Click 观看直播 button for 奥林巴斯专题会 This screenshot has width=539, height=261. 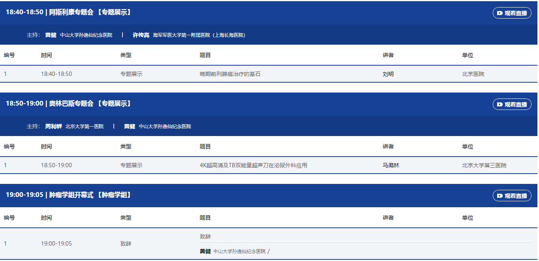pyautogui.click(x=512, y=104)
